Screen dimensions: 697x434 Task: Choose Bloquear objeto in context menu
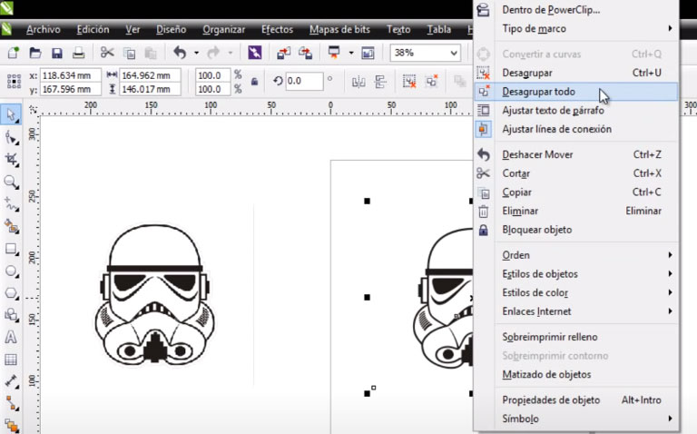(576, 230)
